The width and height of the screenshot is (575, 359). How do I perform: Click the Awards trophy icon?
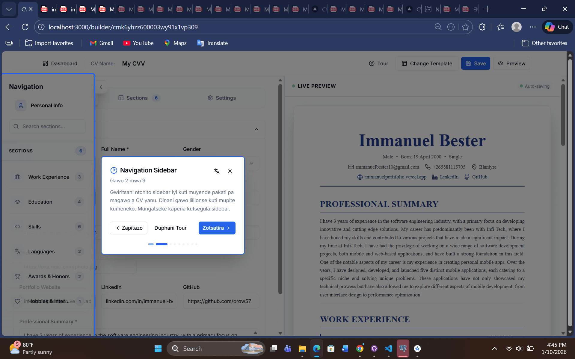click(18, 276)
